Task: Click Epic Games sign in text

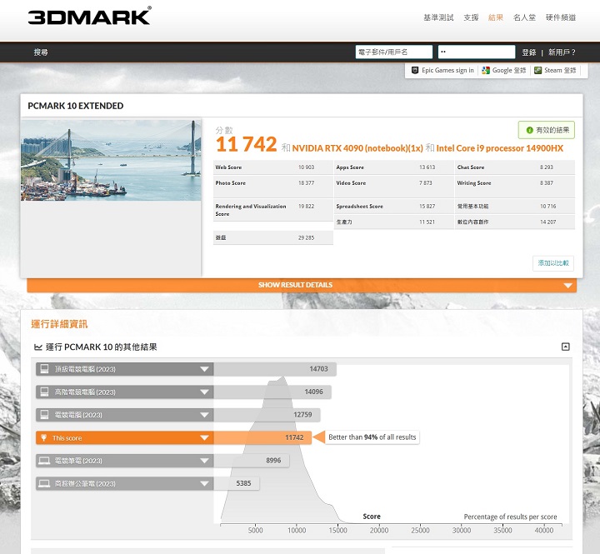Action: coord(447,71)
